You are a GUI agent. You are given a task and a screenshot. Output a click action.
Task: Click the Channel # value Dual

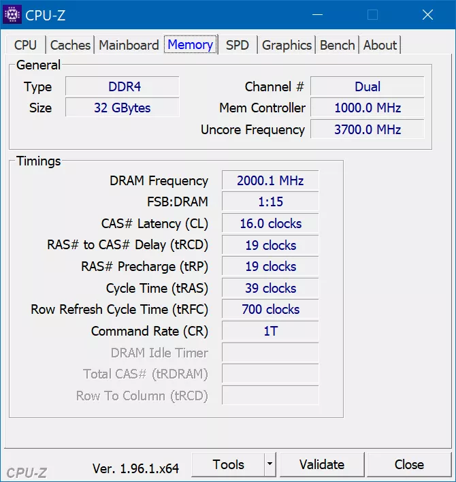point(368,86)
